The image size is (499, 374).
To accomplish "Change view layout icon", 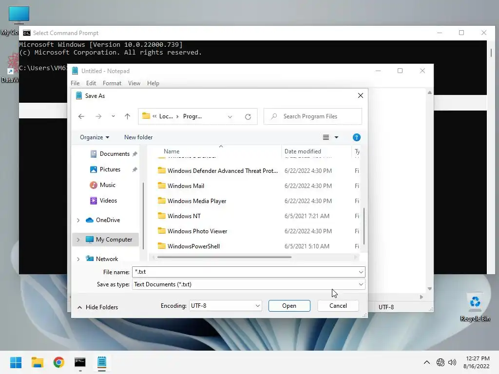I will point(326,137).
